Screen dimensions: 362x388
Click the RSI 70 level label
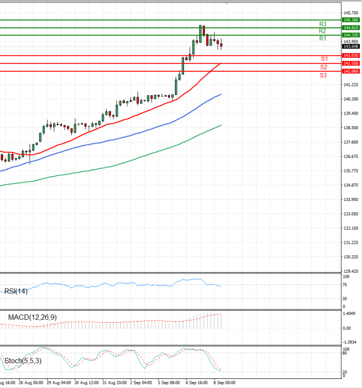pyautogui.click(x=345, y=285)
